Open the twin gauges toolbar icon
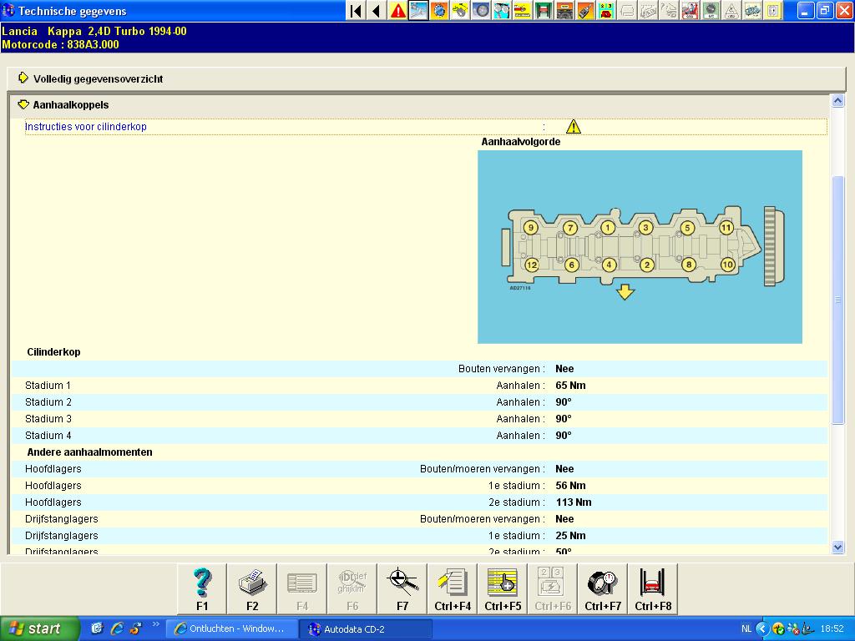Viewport: 855px width, 641px height. click(x=501, y=10)
